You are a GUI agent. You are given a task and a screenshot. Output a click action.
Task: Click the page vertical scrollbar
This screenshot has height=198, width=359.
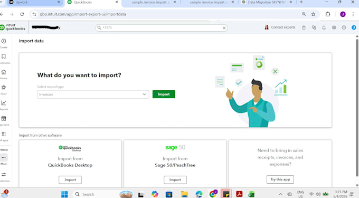(x=357, y=108)
